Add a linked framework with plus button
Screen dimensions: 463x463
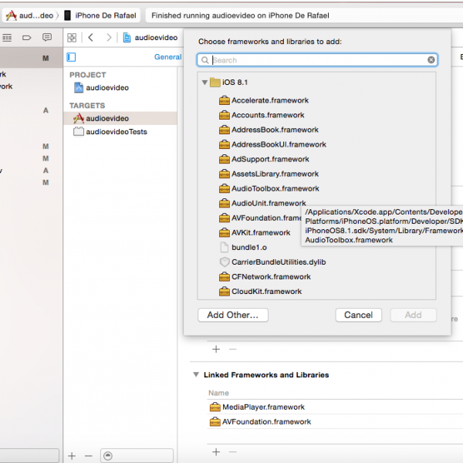tap(216, 452)
